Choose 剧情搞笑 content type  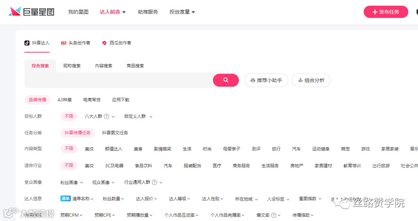(x=163, y=149)
